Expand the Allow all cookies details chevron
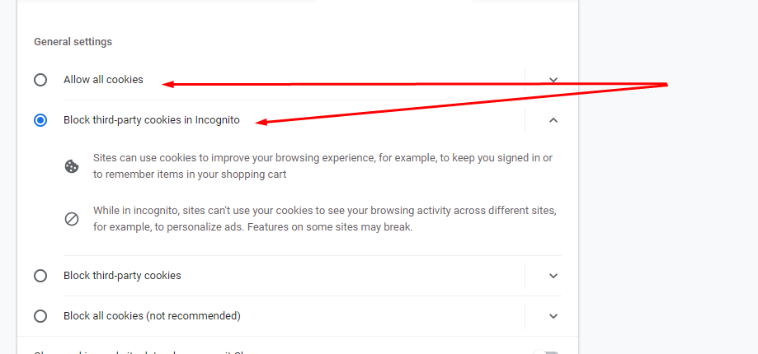 (553, 80)
